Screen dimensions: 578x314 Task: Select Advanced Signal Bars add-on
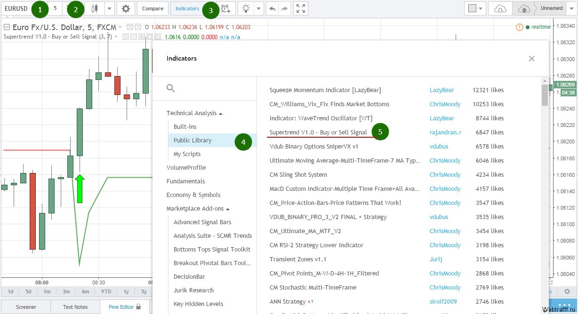(x=202, y=222)
